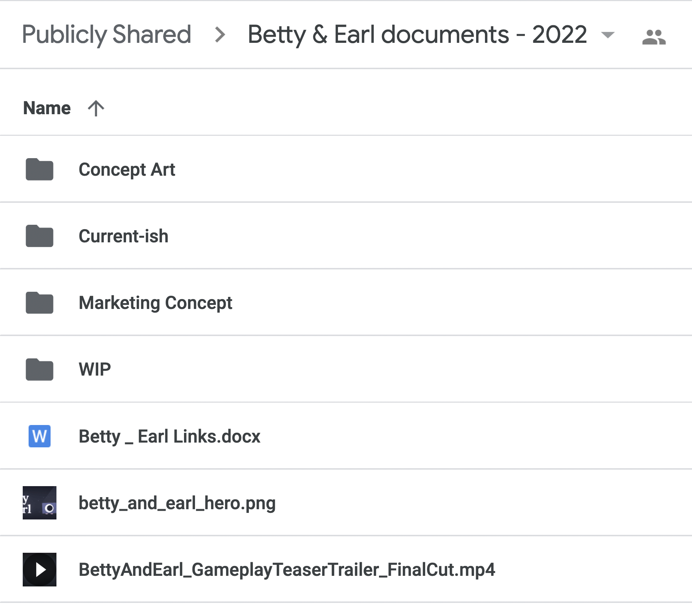Click the Betty & Earl documents - 2022 title

417,34
